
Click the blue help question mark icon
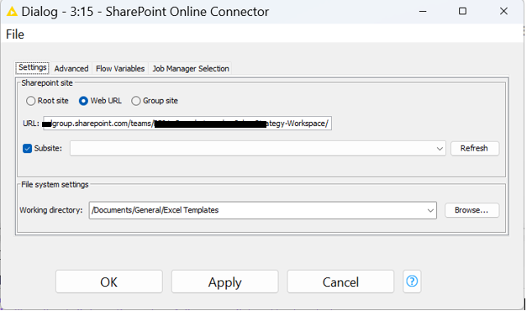pos(412,281)
